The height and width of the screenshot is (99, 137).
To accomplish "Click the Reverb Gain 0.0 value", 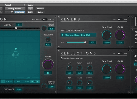I will click(x=120, y=42).
